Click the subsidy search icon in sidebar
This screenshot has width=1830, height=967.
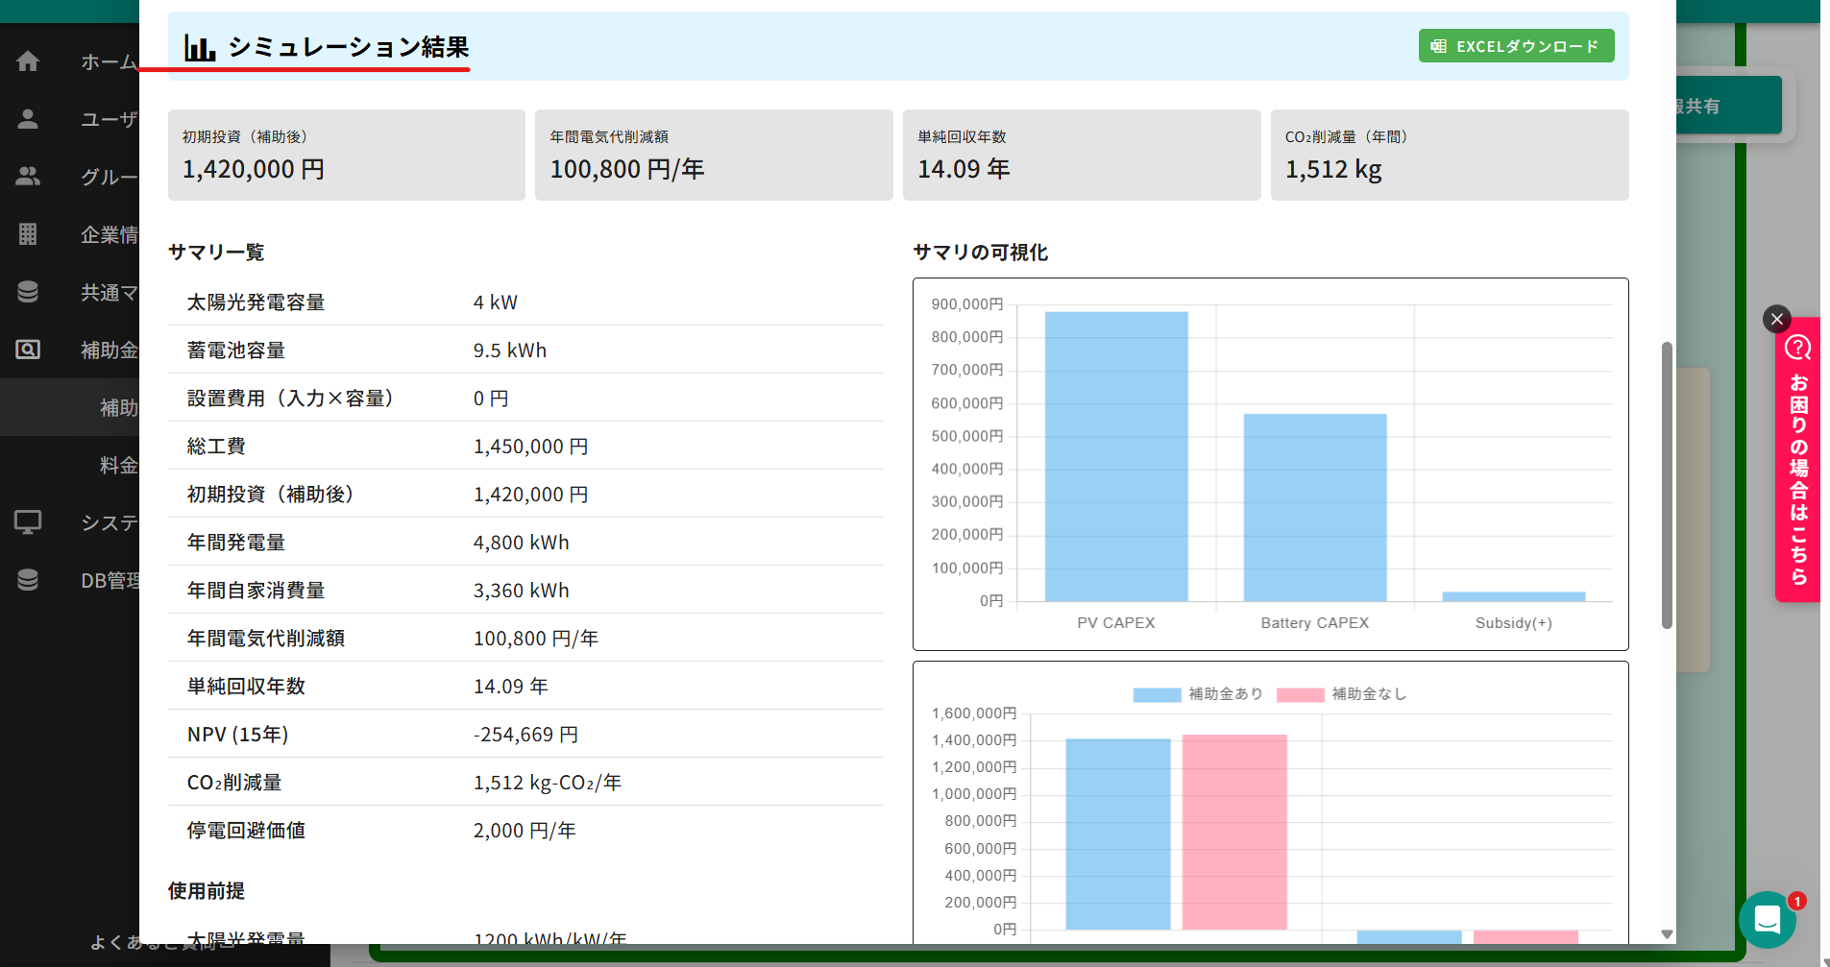[28, 350]
